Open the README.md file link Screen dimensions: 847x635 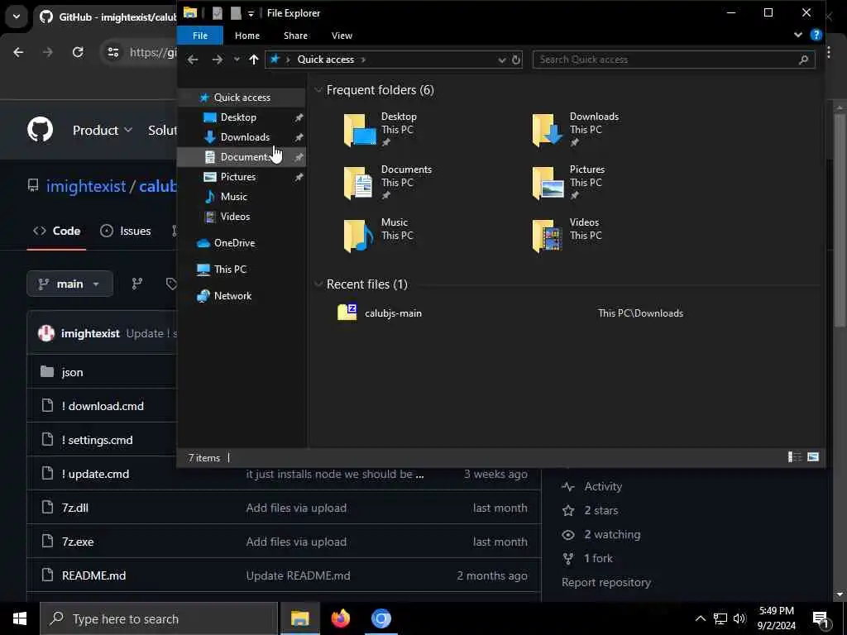pyautogui.click(x=94, y=575)
